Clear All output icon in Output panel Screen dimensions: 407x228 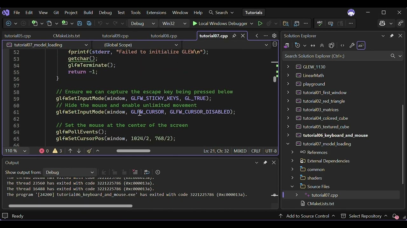click(135, 172)
